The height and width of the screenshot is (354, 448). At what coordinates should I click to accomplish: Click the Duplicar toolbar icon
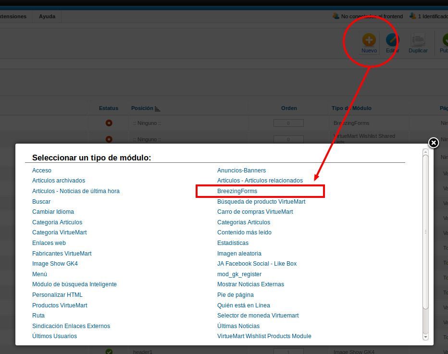pyautogui.click(x=418, y=40)
